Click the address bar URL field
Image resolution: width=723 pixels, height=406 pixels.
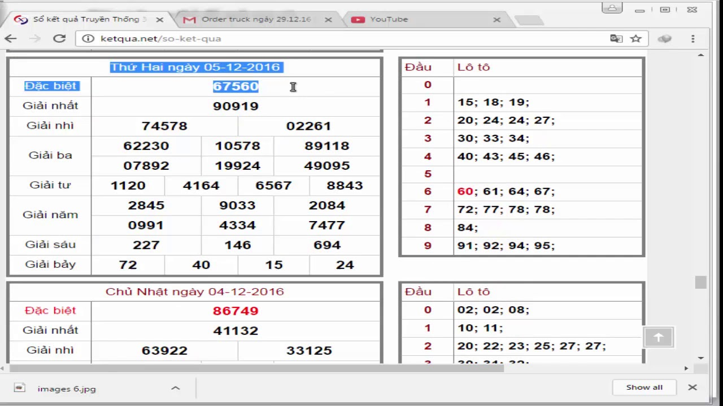(x=339, y=38)
